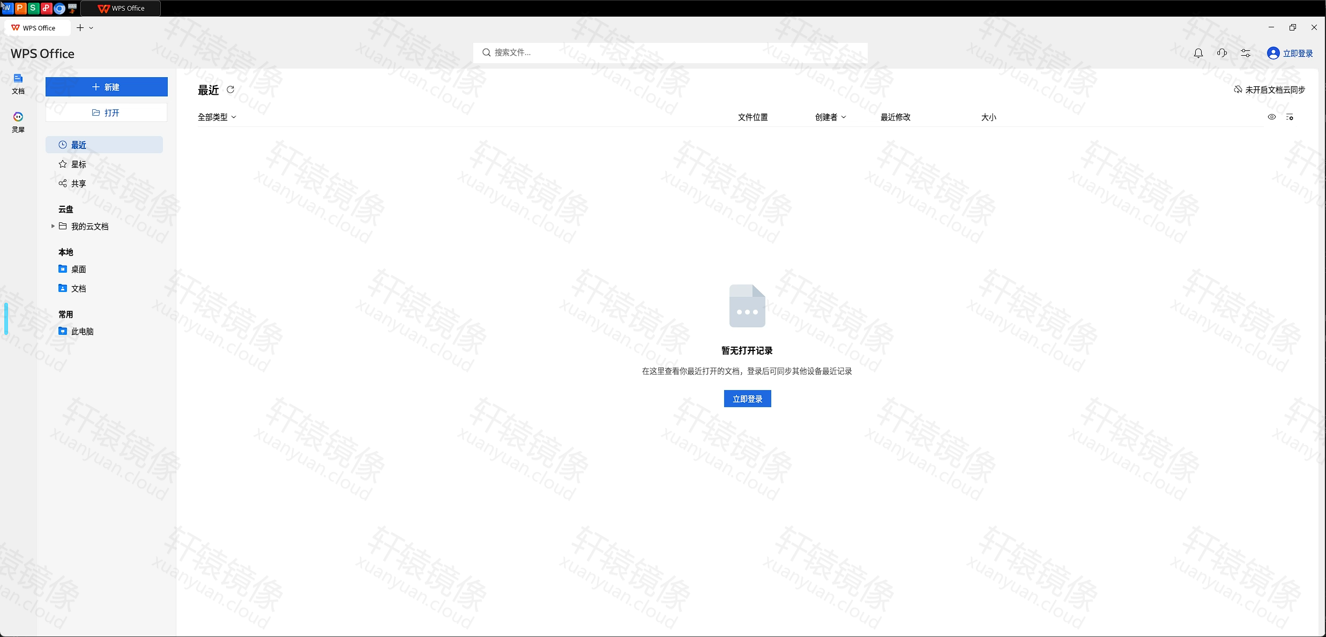Image resolution: width=1326 pixels, height=637 pixels.
Task: Open WPS Writer from the taskbar
Action: [7, 8]
